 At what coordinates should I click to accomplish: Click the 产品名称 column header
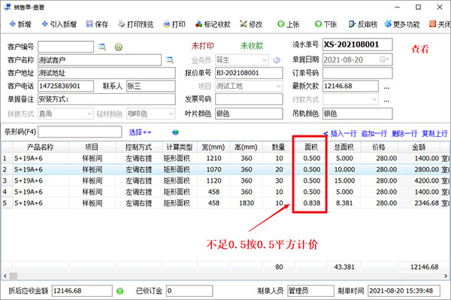(x=41, y=147)
